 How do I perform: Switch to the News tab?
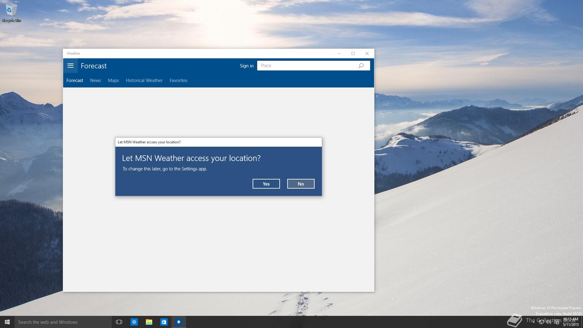click(95, 80)
